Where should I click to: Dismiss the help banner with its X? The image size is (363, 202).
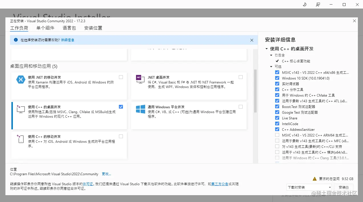pos(252,40)
